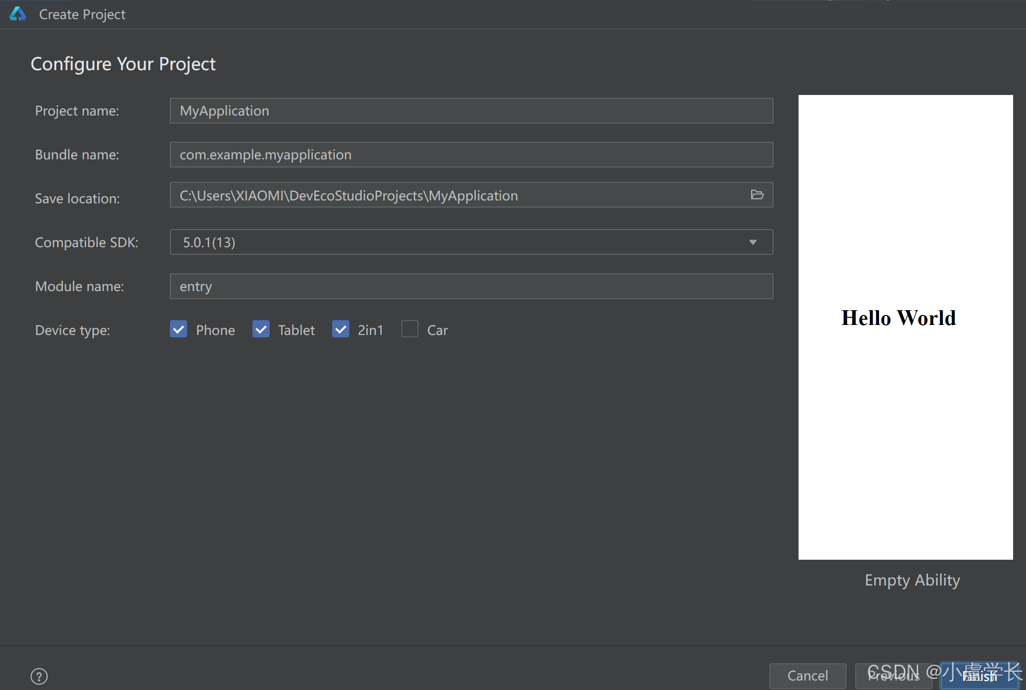1026x690 pixels.
Task: Uncheck the Phone device type checkbox
Action: (178, 329)
